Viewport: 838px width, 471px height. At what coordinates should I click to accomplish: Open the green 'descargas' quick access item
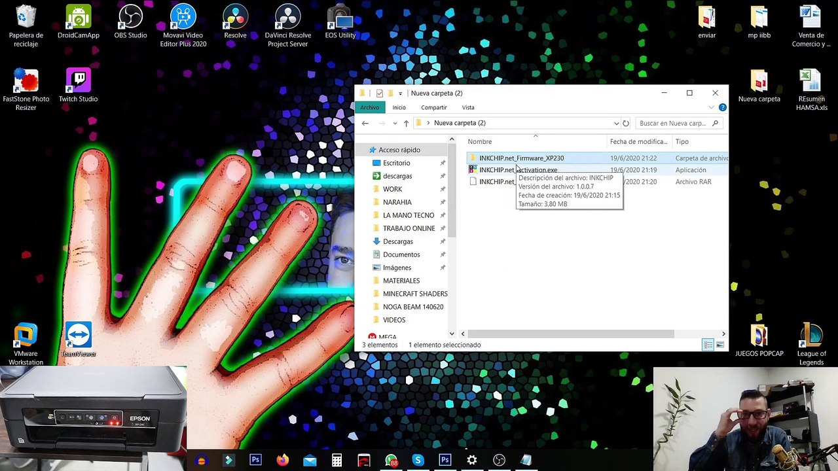click(397, 176)
